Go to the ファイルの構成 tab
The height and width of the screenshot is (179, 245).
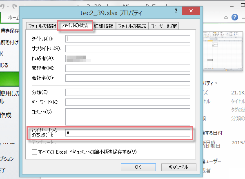click(132, 26)
